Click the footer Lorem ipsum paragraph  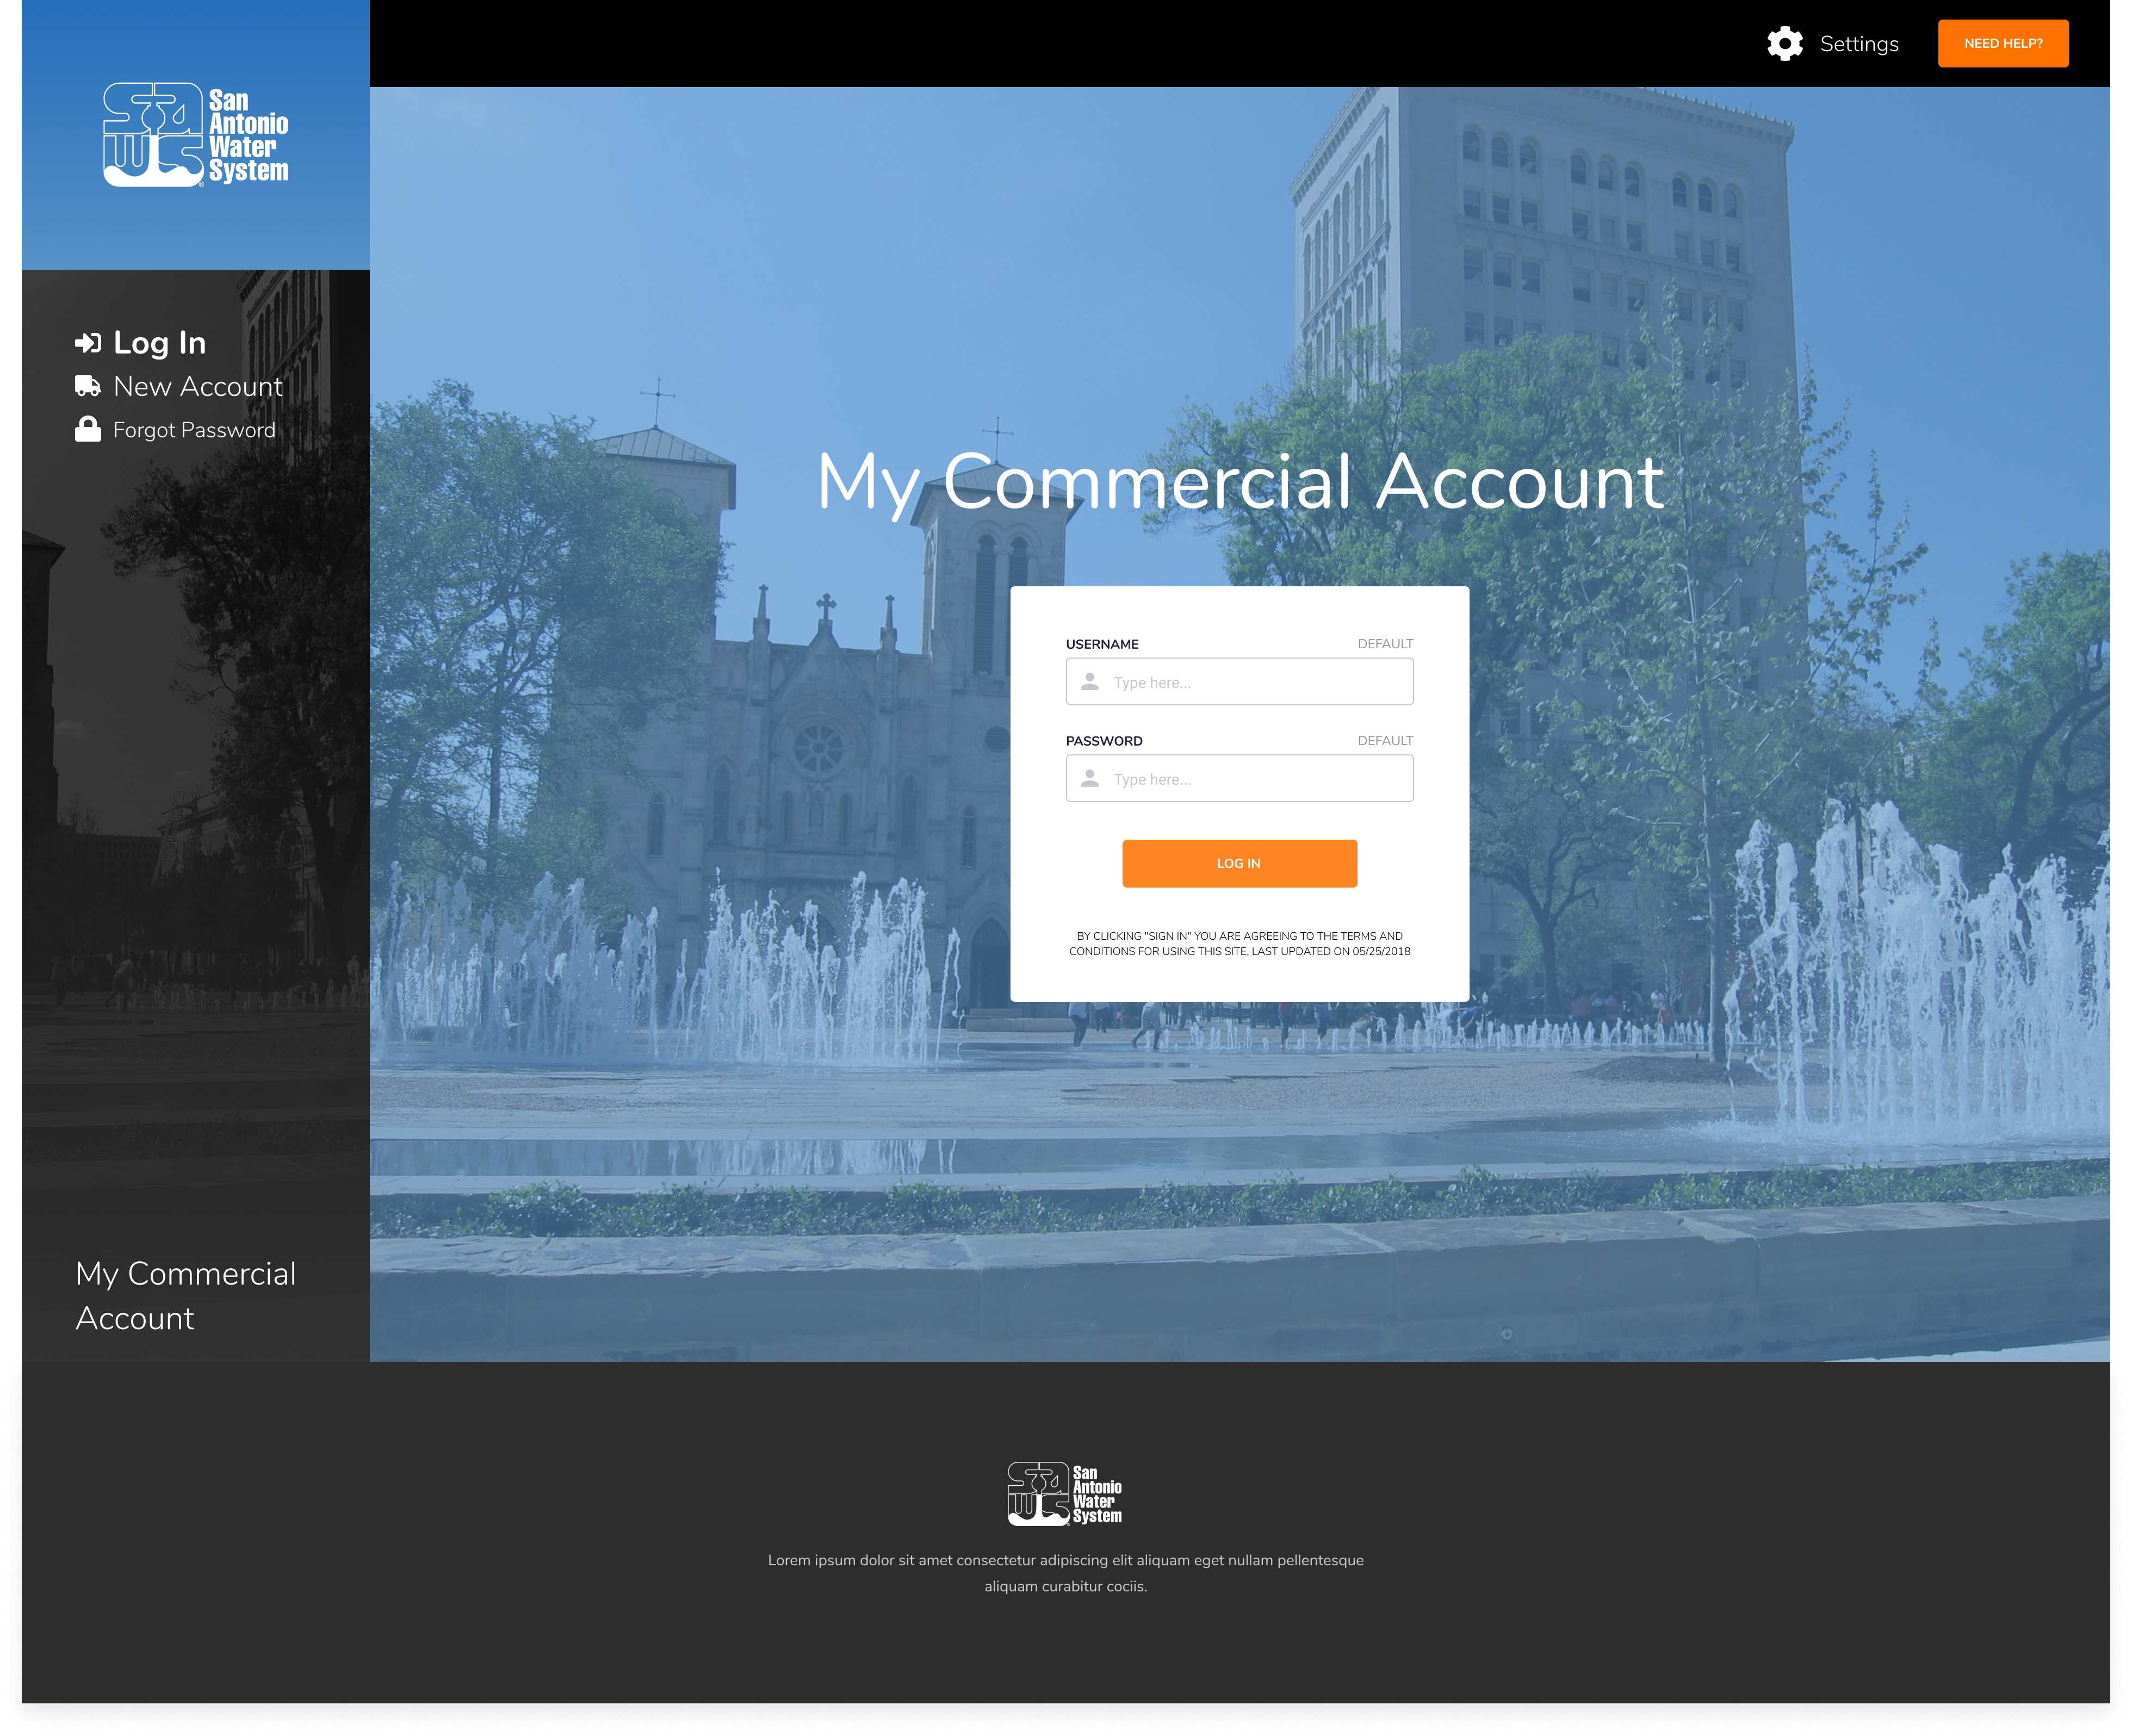(1065, 1573)
